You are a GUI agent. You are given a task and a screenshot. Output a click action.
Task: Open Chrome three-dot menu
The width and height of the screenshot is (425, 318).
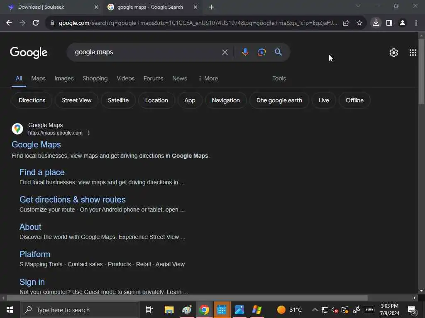pos(416,23)
